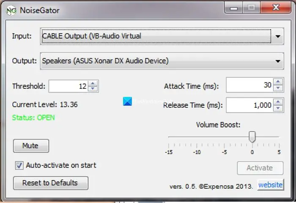Decrease Attack Time using down spinner arrow
Screen dimensions: 296x203
tap(278, 88)
